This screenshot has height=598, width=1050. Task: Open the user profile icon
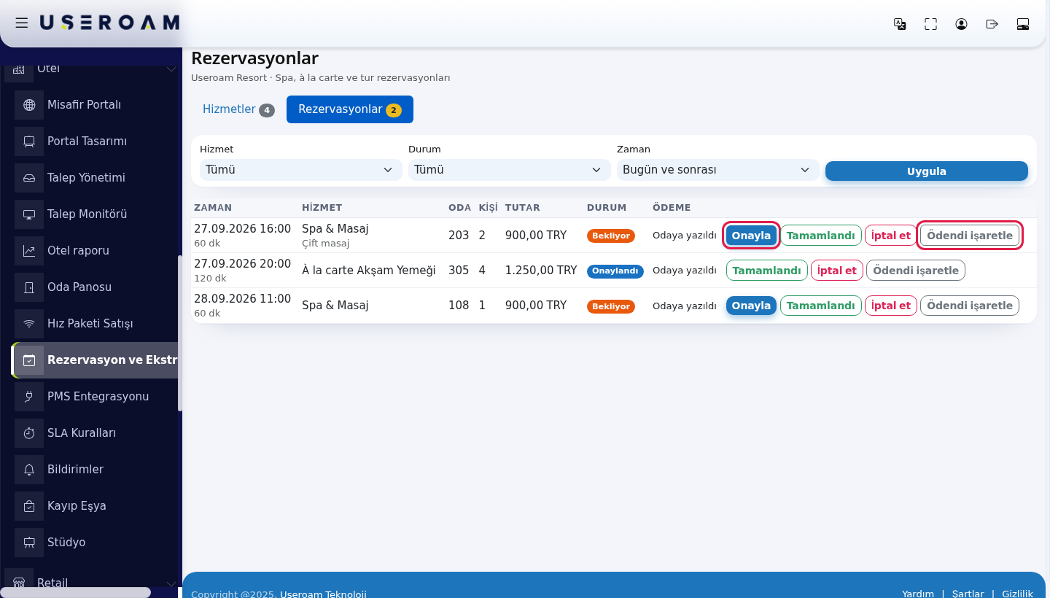pos(961,24)
